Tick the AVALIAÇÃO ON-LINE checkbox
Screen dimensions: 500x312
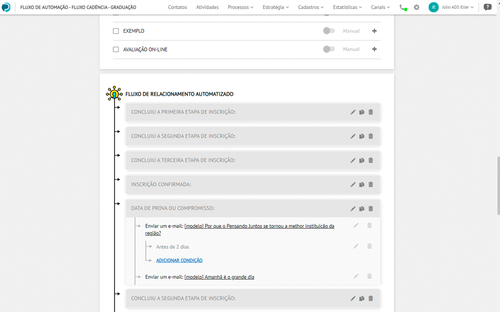116,50
